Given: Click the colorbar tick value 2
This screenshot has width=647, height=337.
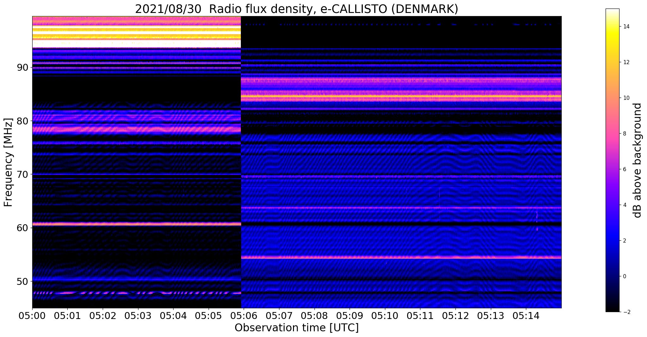Looking at the screenshot, I should click(x=624, y=241).
